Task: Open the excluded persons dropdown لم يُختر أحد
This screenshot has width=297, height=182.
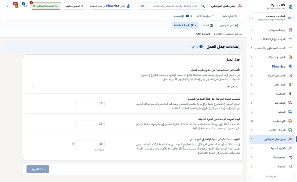Action: (137, 86)
